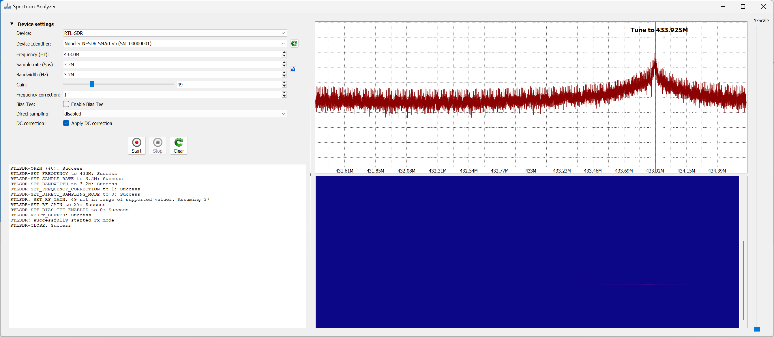The image size is (774, 337).
Task: Click the Stop button
Action: (158, 145)
